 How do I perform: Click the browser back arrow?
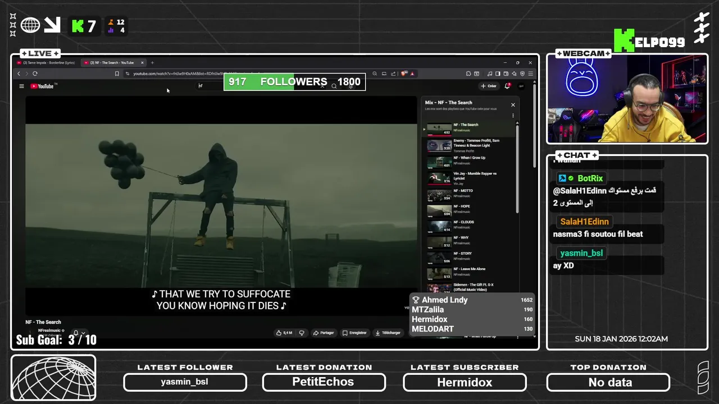[19, 74]
